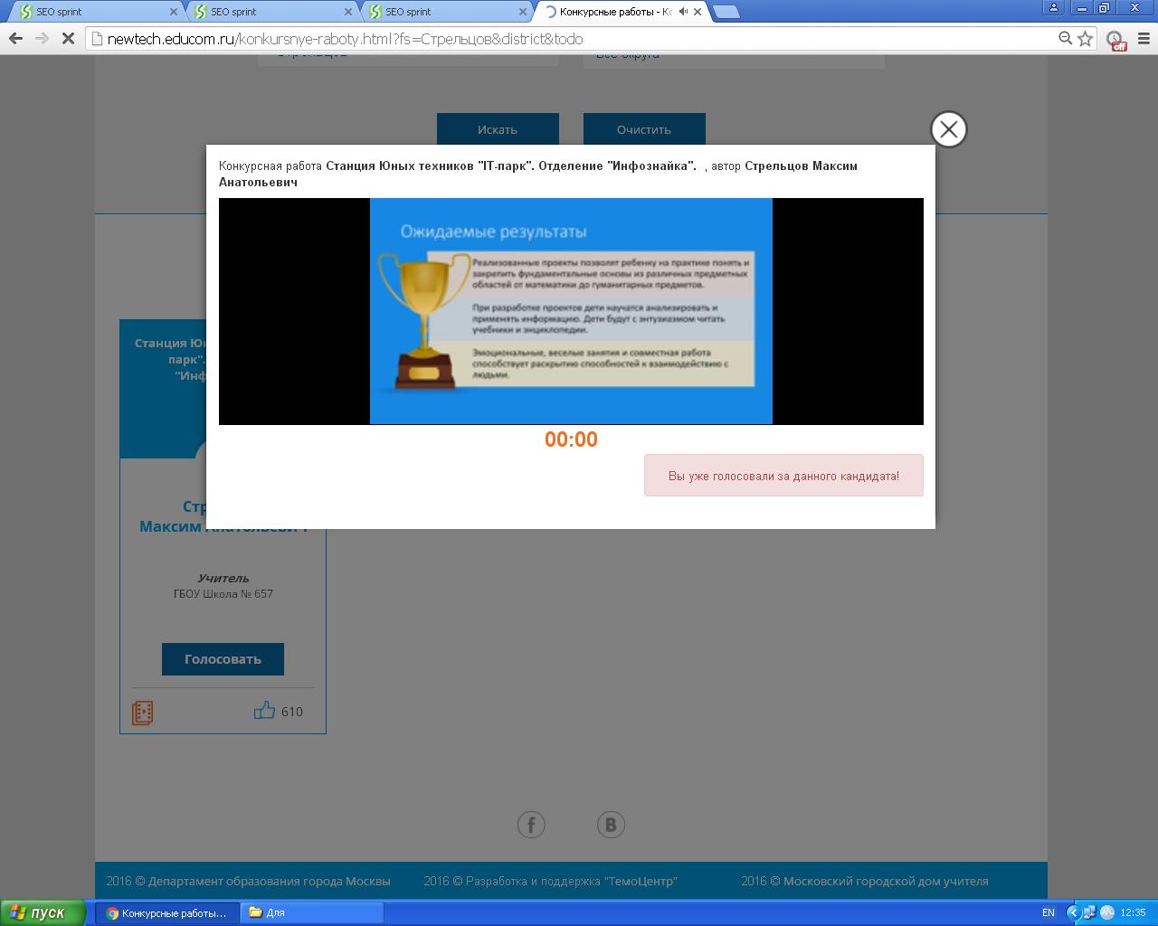1158x926 pixels.
Task: Click the Chrome user profile icon
Action: (1054, 8)
